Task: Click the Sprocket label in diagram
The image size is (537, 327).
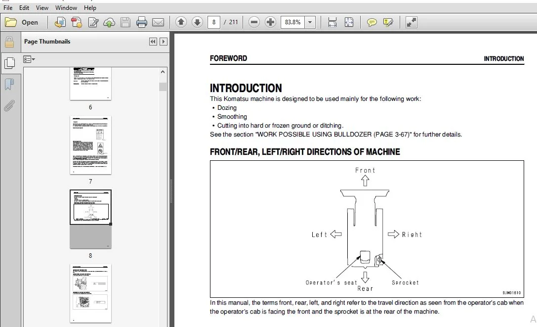Action: pos(405,282)
